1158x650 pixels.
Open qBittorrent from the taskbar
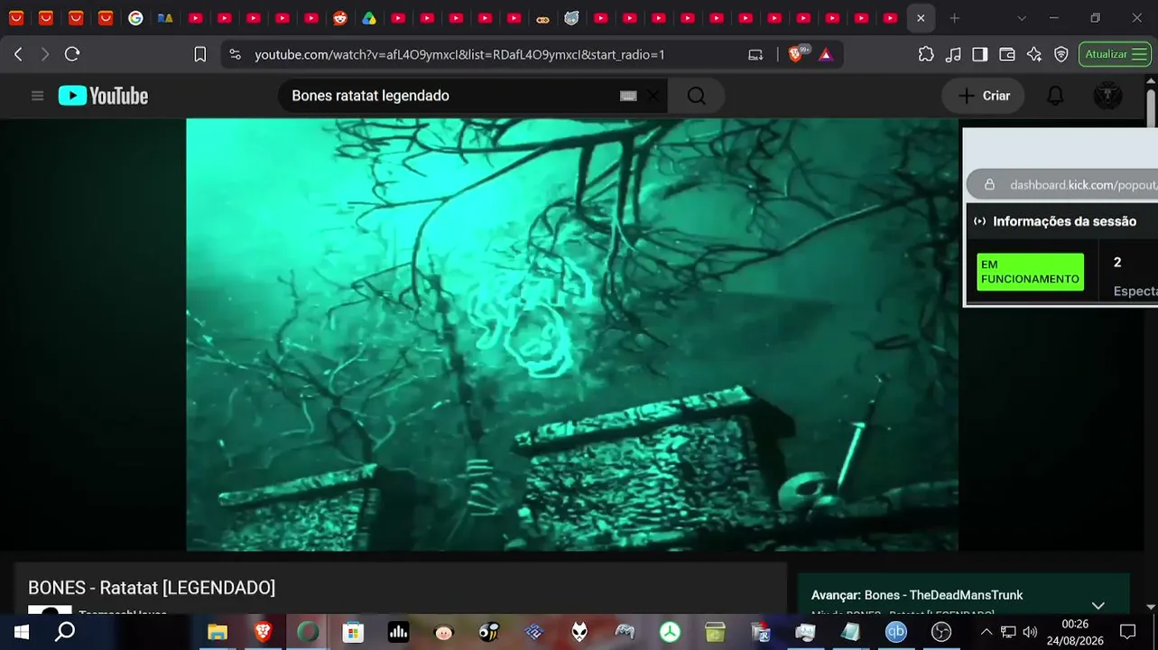pyautogui.click(x=895, y=632)
